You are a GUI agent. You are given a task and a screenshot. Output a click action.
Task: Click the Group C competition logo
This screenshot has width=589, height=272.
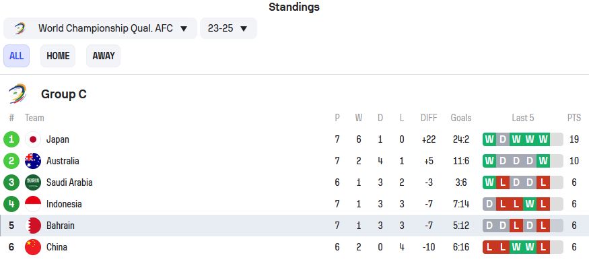(x=18, y=94)
